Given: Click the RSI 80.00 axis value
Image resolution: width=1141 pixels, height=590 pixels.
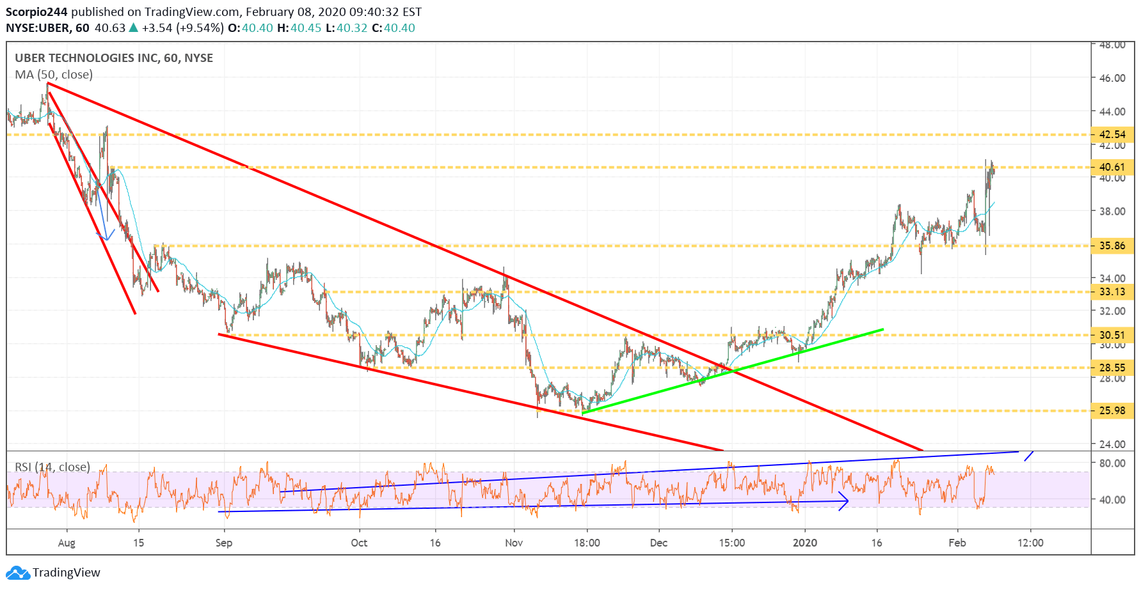Looking at the screenshot, I should point(1112,463).
